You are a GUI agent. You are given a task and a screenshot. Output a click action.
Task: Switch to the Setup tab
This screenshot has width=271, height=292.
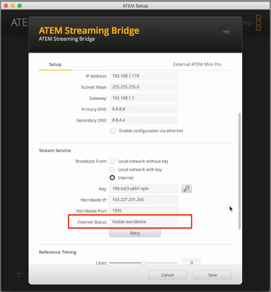coord(55,64)
